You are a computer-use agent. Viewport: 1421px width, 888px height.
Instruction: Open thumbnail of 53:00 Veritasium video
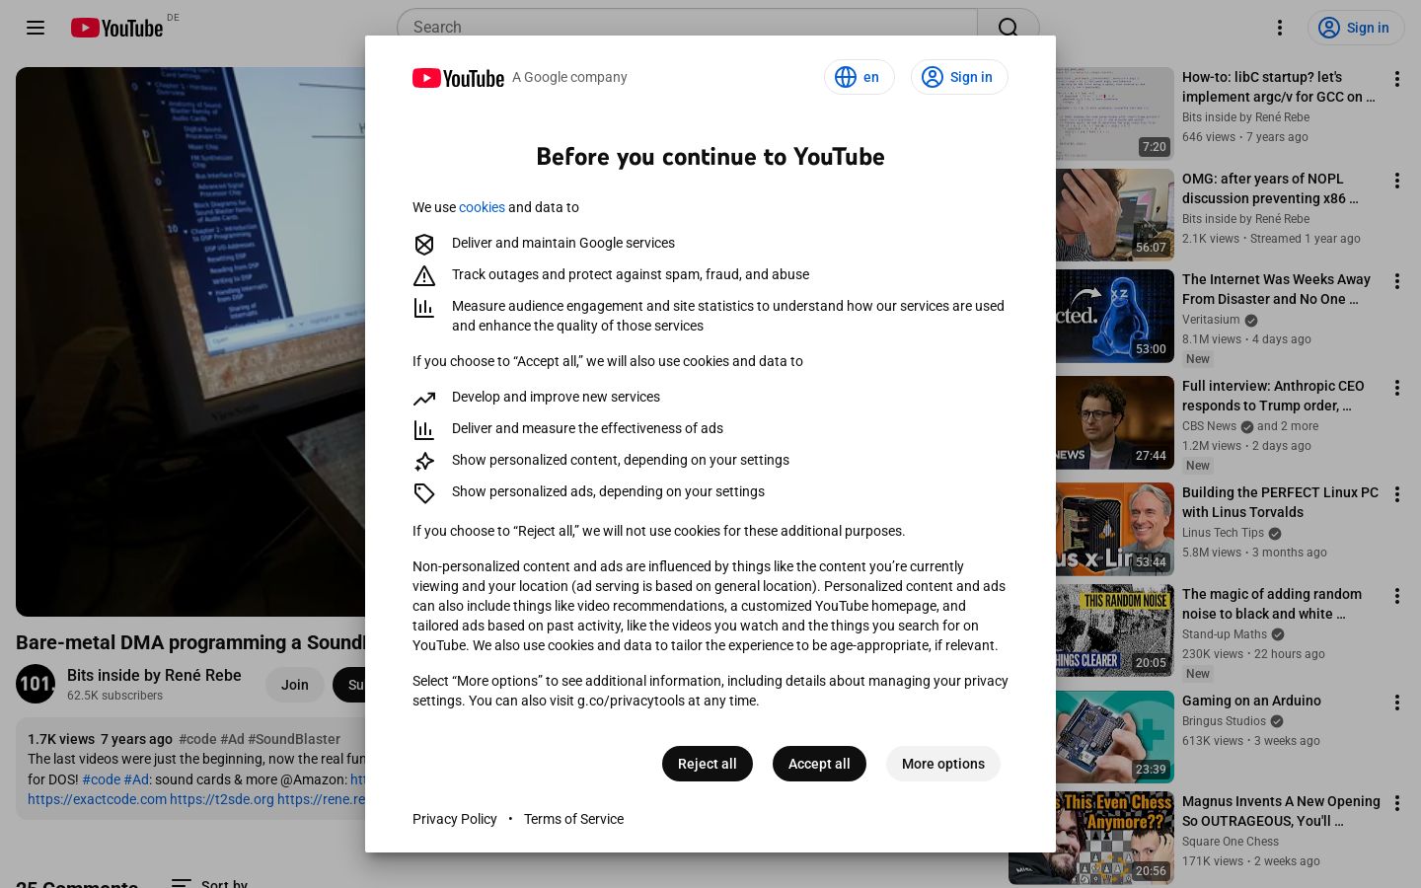[1115, 316]
